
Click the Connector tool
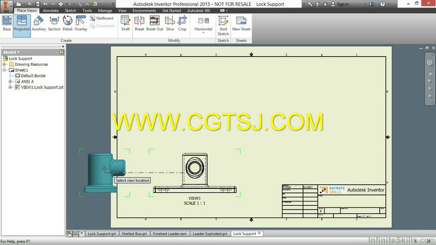pyautogui.click(x=102, y=26)
